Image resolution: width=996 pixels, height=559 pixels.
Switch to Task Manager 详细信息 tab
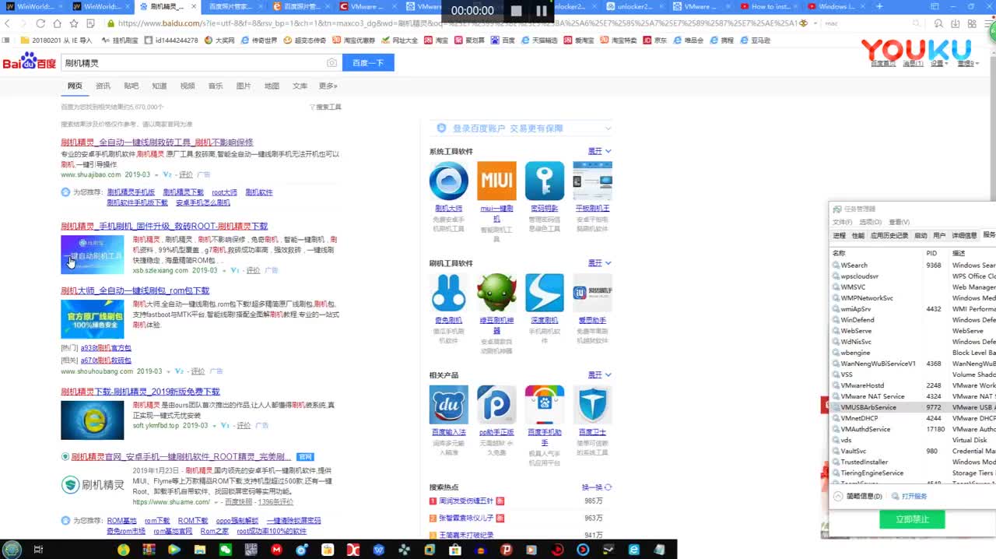click(x=965, y=235)
